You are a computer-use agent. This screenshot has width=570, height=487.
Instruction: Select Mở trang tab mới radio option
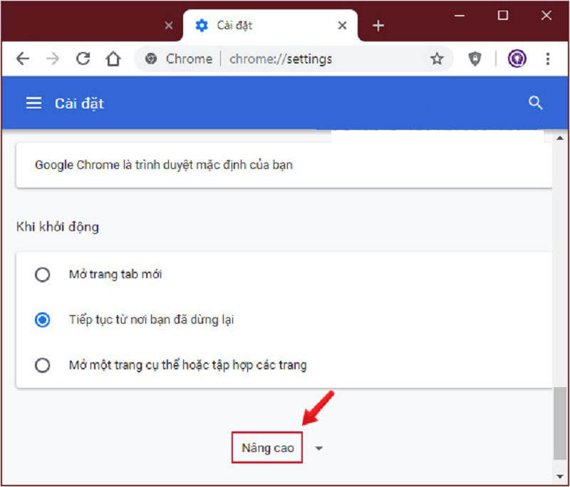point(43,275)
